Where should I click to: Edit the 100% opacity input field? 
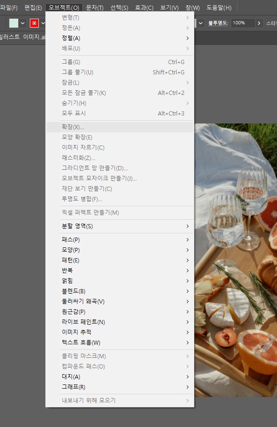[243, 23]
